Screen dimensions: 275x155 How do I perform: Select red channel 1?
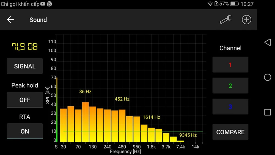click(x=230, y=65)
